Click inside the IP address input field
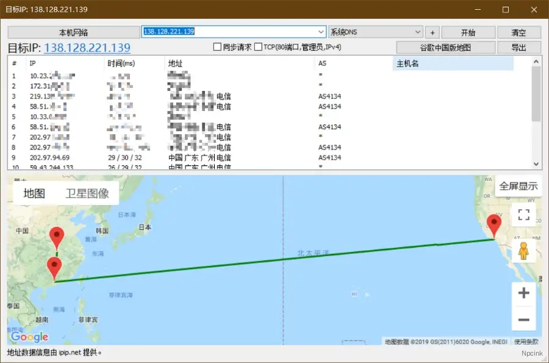549x363 pixels. click(x=232, y=32)
